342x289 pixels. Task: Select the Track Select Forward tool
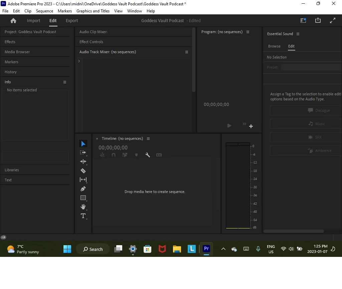83,153
